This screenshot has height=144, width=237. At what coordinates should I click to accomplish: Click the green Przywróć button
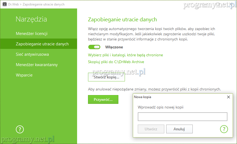103,99
